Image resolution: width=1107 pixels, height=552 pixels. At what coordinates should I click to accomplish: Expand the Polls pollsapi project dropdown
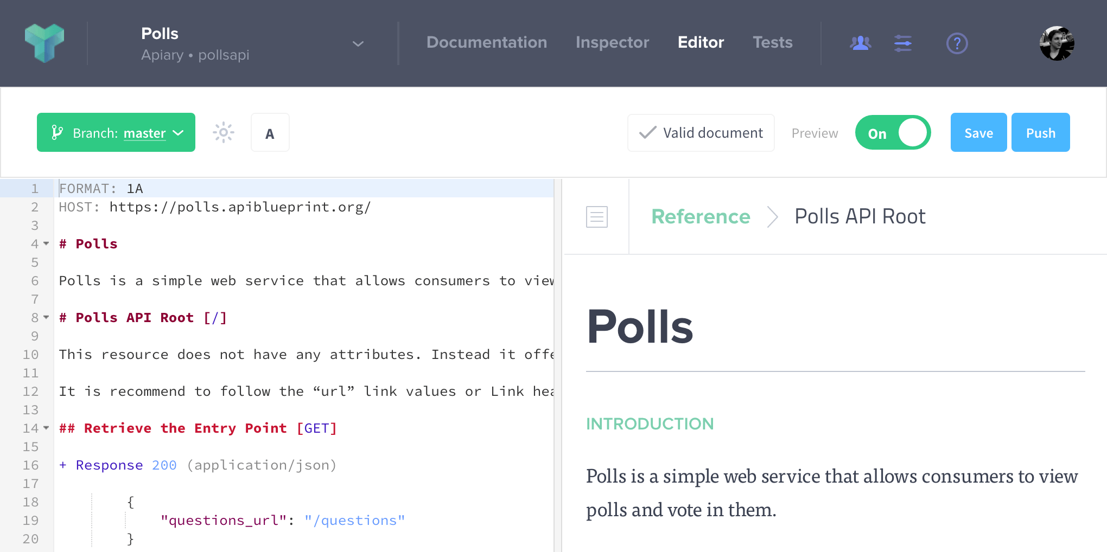point(358,43)
